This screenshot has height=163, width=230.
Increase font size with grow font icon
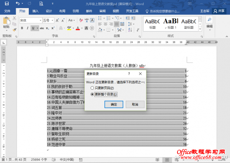[58, 20]
